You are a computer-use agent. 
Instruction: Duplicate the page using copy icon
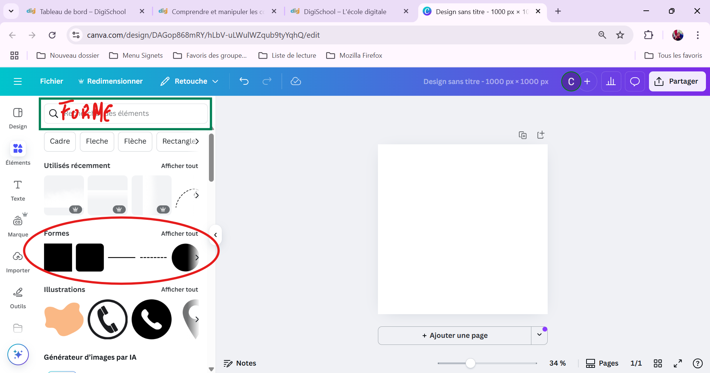pos(523,135)
